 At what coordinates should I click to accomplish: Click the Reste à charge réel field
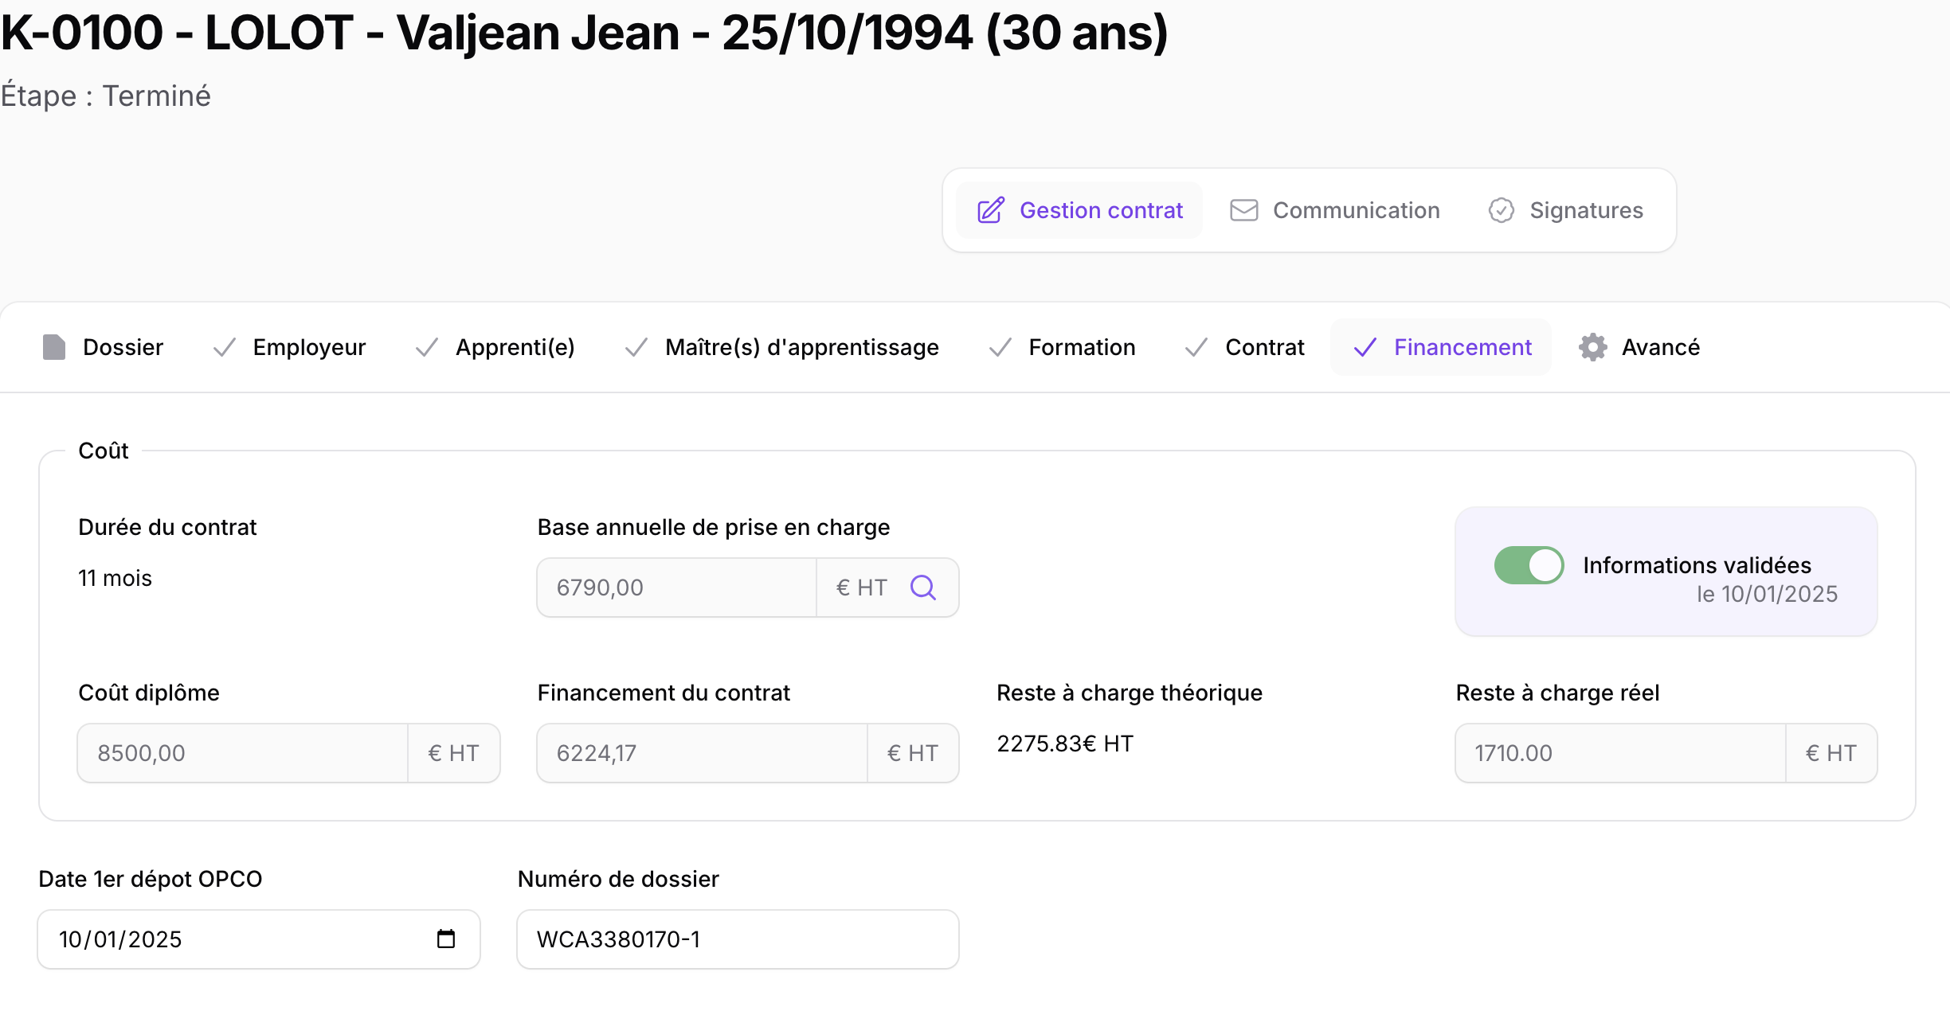(x=1619, y=753)
